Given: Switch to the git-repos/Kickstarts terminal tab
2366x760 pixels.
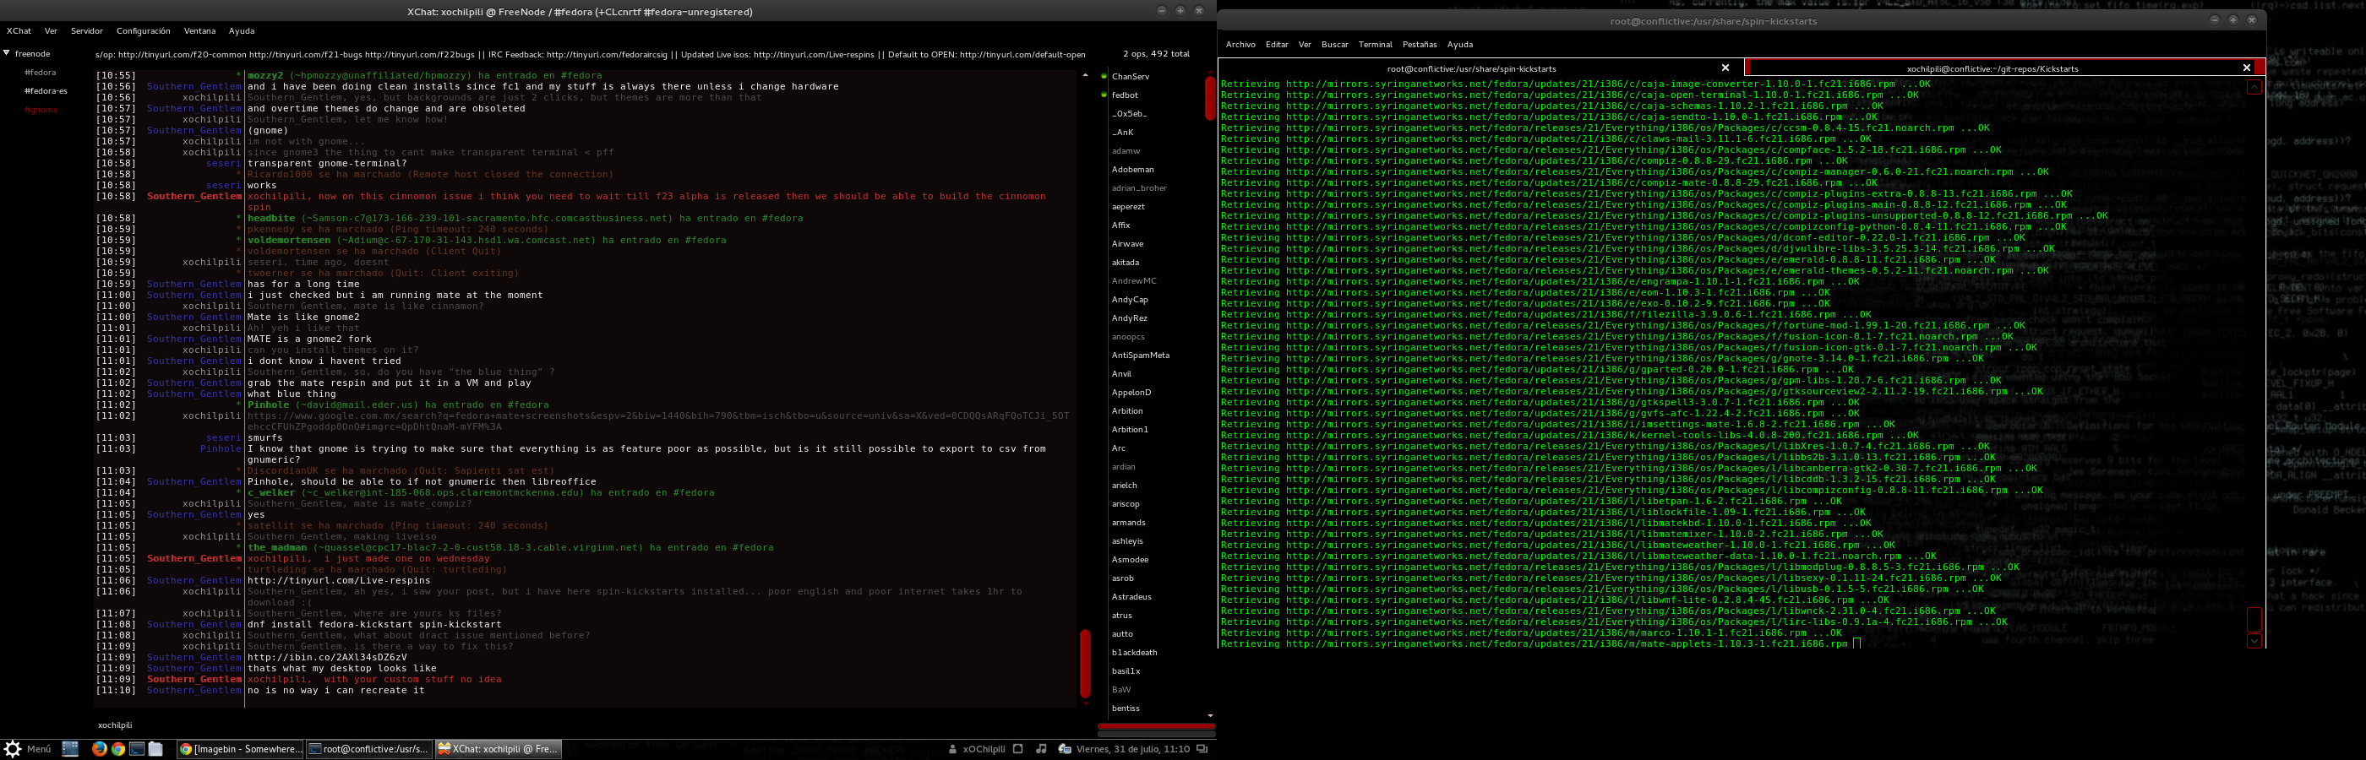Looking at the screenshot, I should [x=1993, y=68].
